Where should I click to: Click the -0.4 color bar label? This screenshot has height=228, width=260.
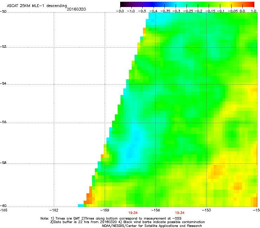click(153, 11)
